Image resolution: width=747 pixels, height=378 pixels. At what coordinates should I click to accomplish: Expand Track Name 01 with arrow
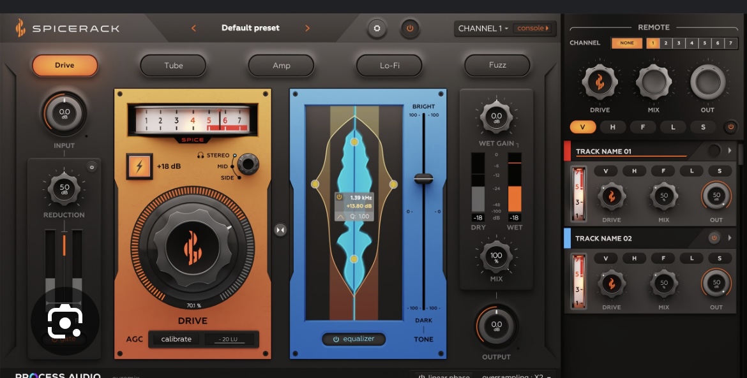[730, 150]
